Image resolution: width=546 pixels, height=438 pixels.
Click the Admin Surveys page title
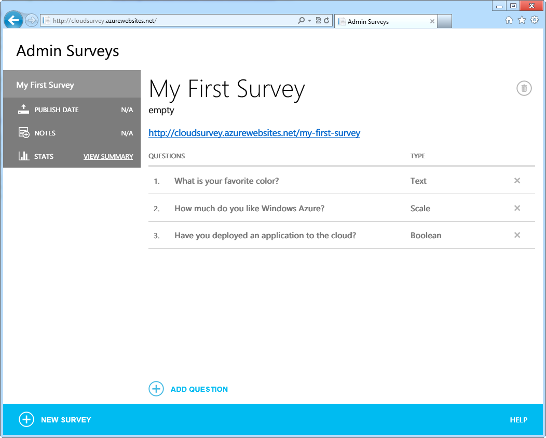67,51
